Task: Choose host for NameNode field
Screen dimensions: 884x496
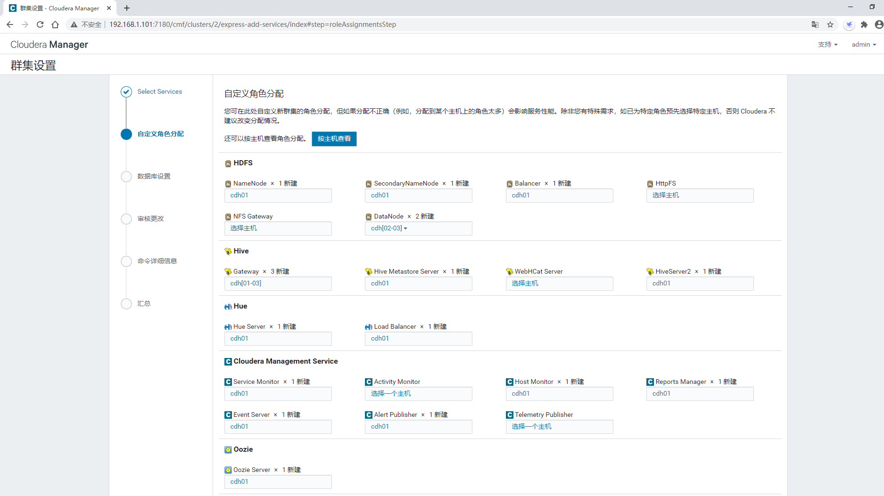Action: 278,195
